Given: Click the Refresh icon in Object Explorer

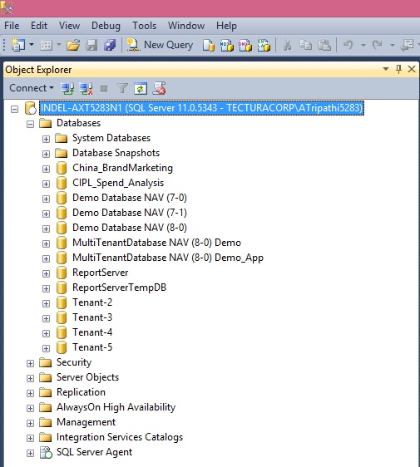Looking at the screenshot, I should (141, 89).
